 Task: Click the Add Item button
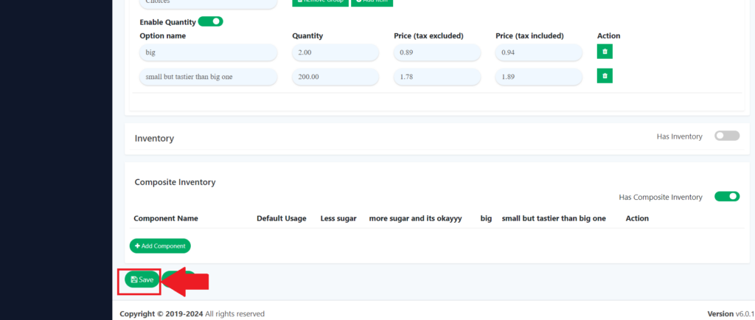[x=372, y=2]
